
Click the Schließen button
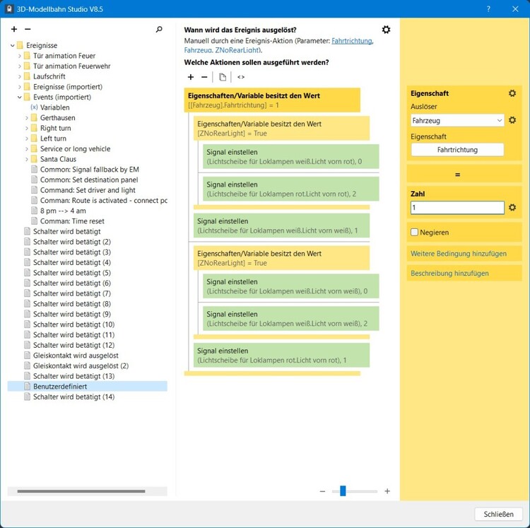point(498,514)
